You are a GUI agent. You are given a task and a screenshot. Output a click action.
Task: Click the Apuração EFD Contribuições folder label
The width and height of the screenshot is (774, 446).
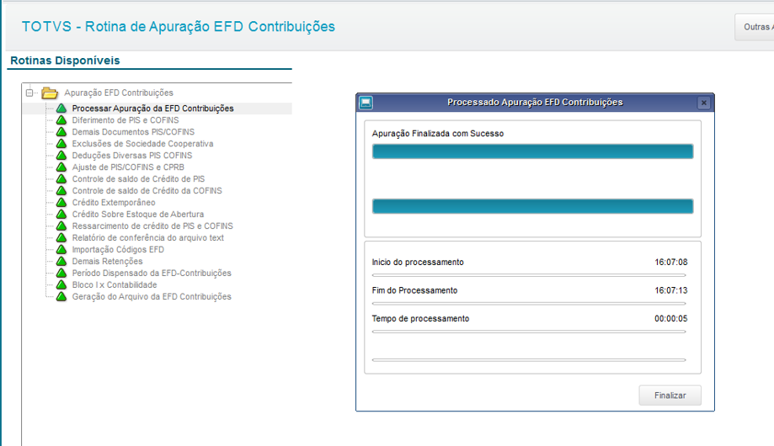[x=119, y=93]
